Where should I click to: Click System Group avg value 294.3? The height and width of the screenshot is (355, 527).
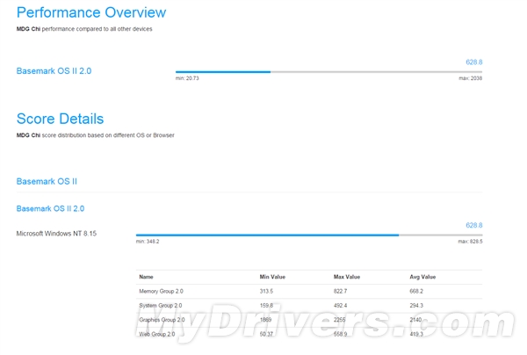point(416,306)
